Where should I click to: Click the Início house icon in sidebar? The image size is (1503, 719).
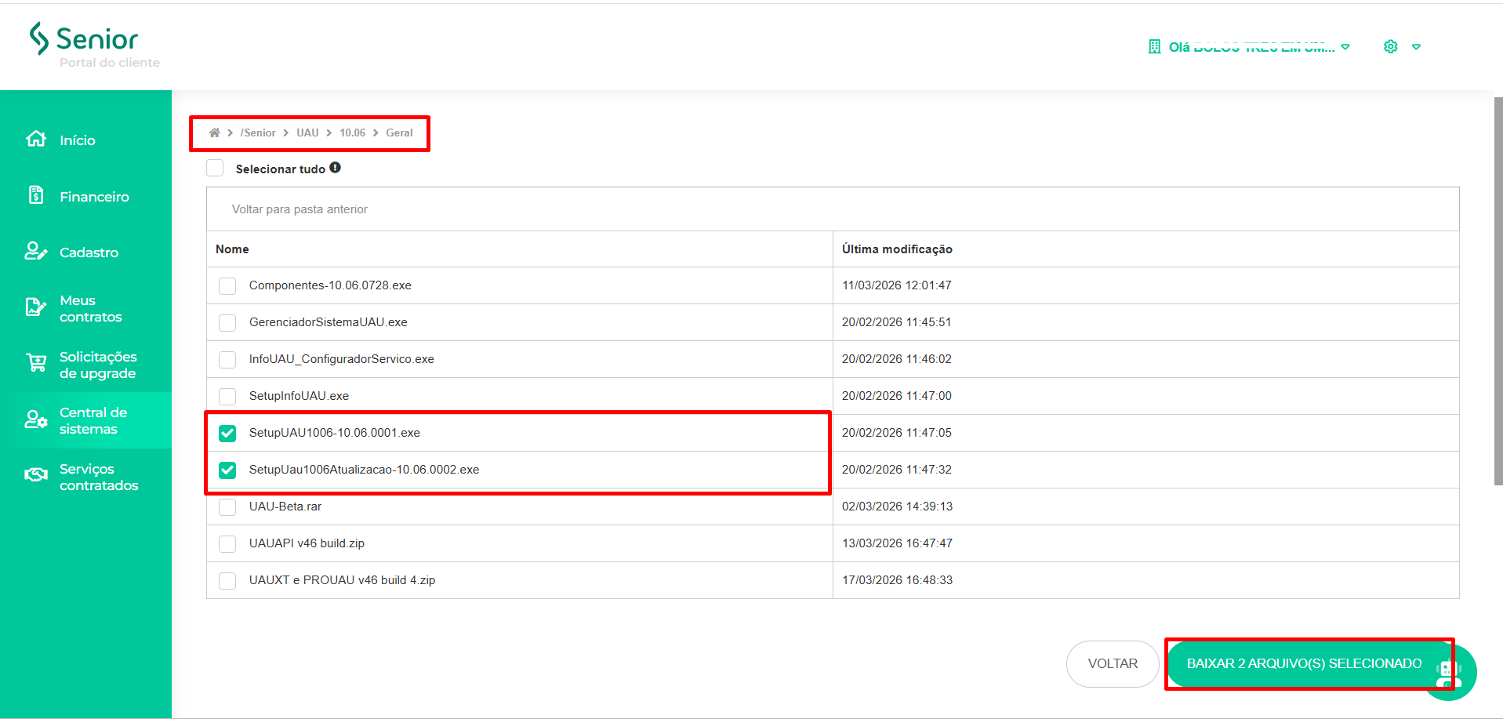36,139
